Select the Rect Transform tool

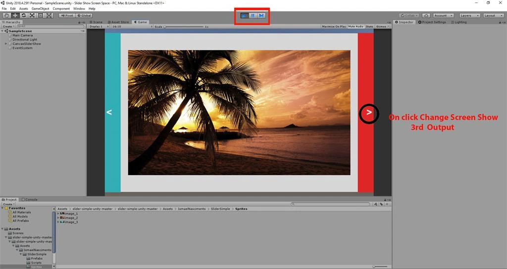pos(41,15)
